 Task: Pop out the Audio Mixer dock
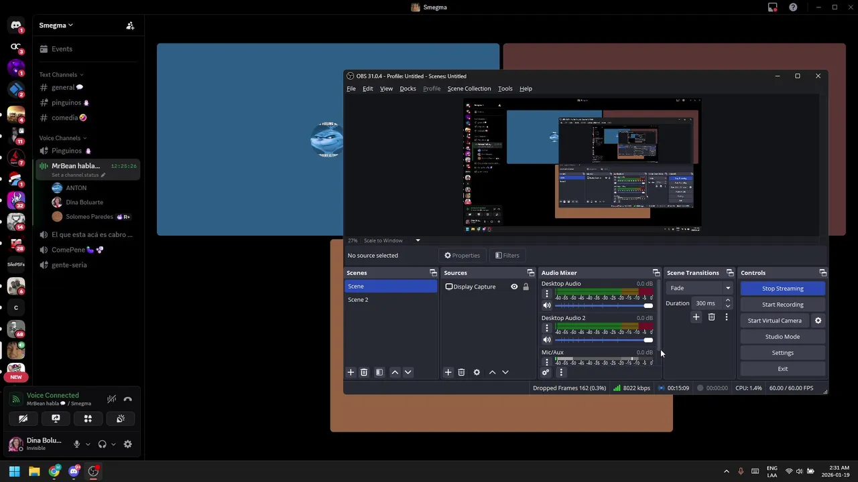(656, 272)
